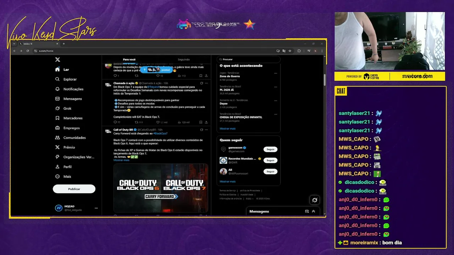The height and width of the screenshot is (255, 454).
Task: Open the #BlackOps7 hashtag
Action: pos(160,134)
